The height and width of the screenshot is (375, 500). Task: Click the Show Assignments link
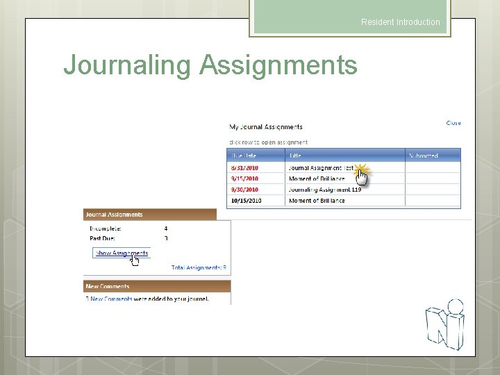point(122,253)
